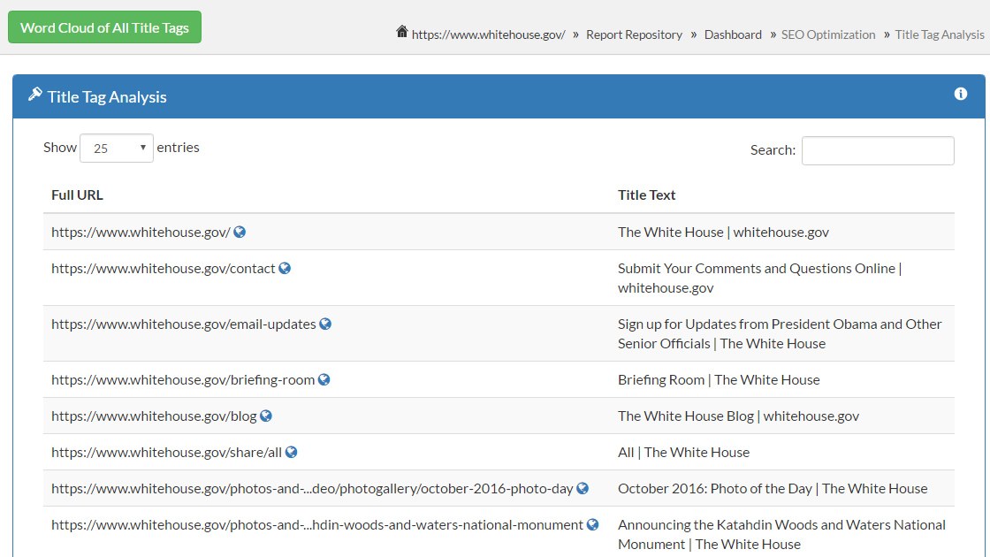Sort by Title Text column header
Screen dimensions: 990x557
tap(646, 195)
